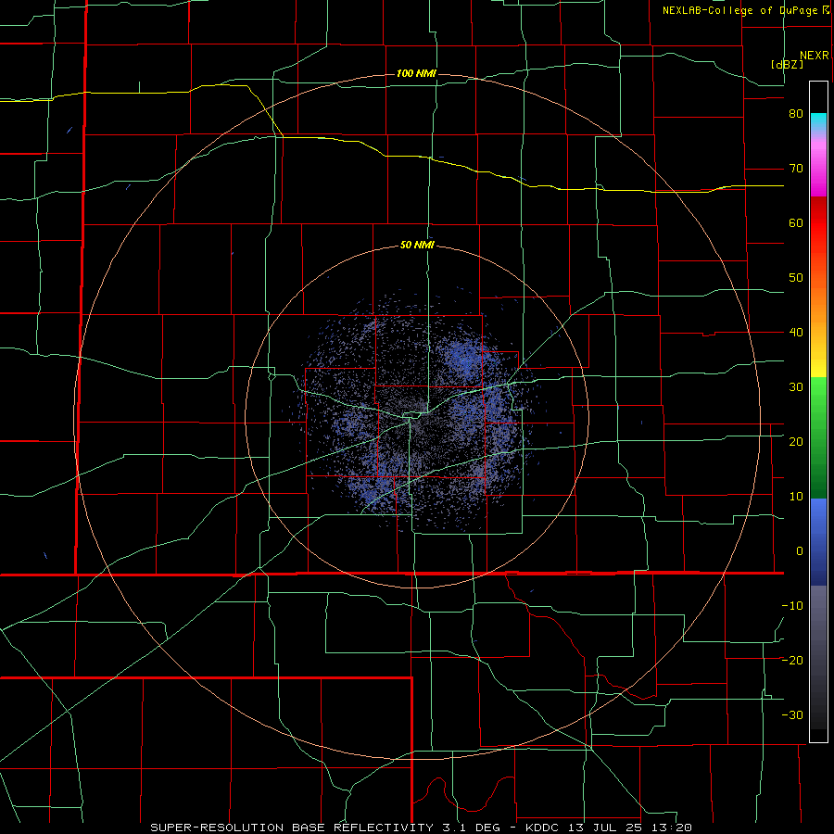Click the 10 dBZ scale value
The image size is (834, 834).
[x=796, y=497]
